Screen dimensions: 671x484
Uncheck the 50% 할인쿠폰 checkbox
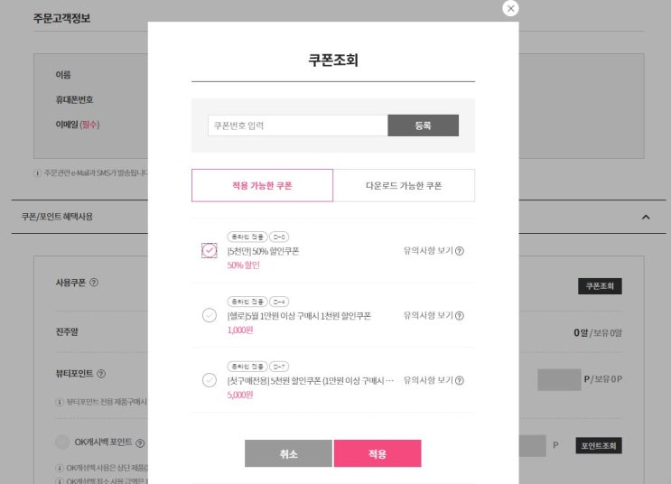(x=210, y=250)
